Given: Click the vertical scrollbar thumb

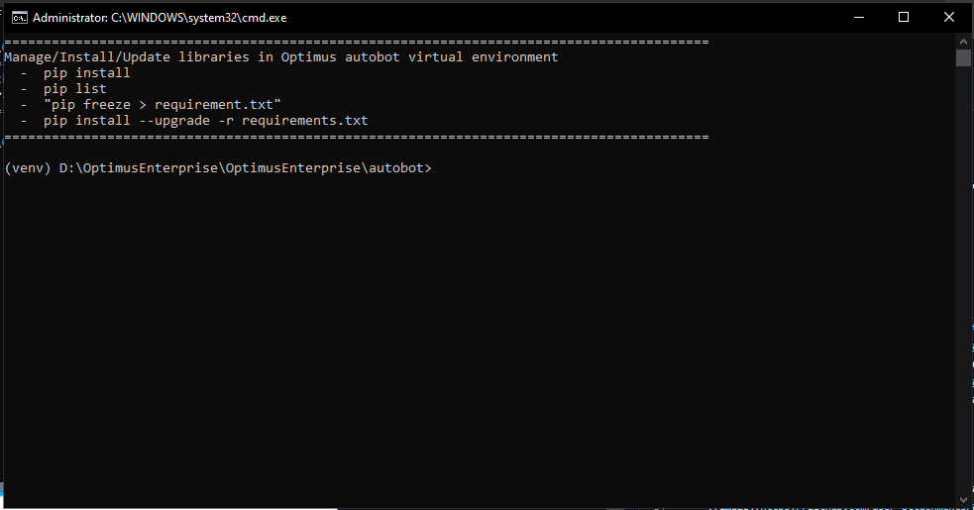Looking at the screenshot, I should (x=963, y=58).
